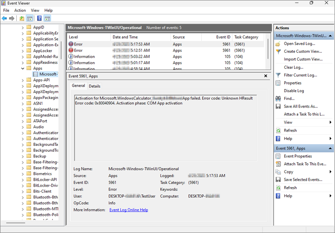Click the Open Saved Log folder icon
The height and width of the screenshot is (233, 335).
278,44
